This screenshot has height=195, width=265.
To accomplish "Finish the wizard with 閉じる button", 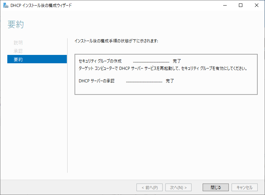I will 216,187.
